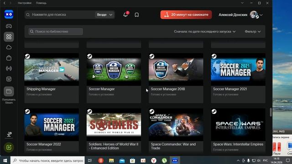Click the Steam badge on Soldiers card
This screenshot has height=164, width=292.
point(89,111)
